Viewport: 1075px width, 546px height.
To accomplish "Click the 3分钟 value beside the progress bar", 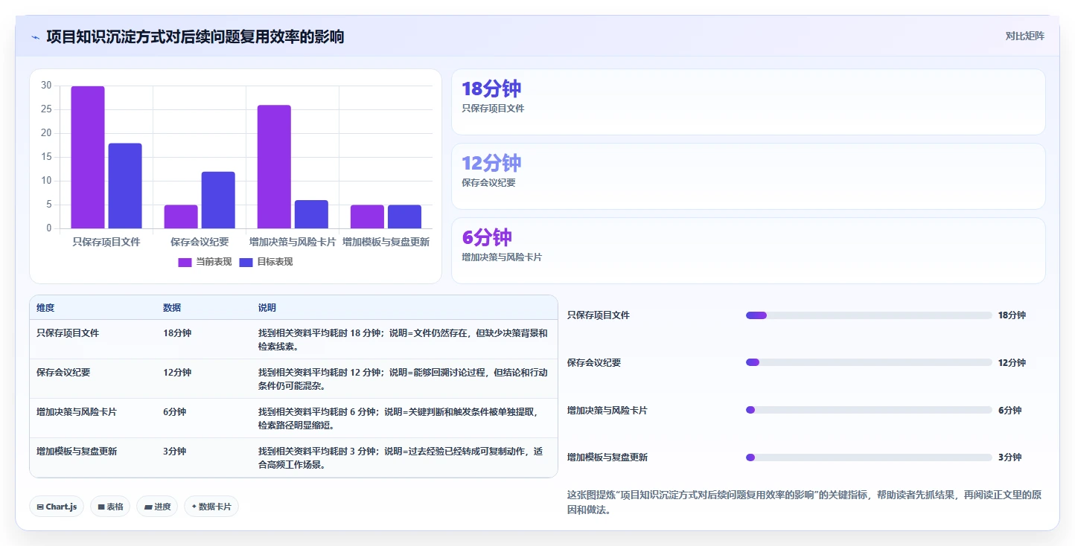I will pyautogui.click(x=1010, y=457).
